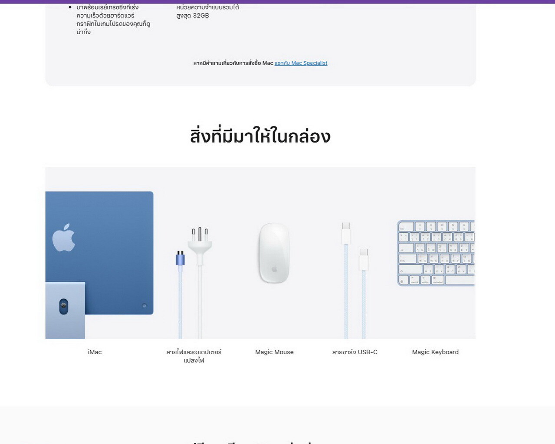Image resolution: width=555 pixels, height=444 pixels.
Task: Click the blue magnetic power connector
Action: click(180, 259)
